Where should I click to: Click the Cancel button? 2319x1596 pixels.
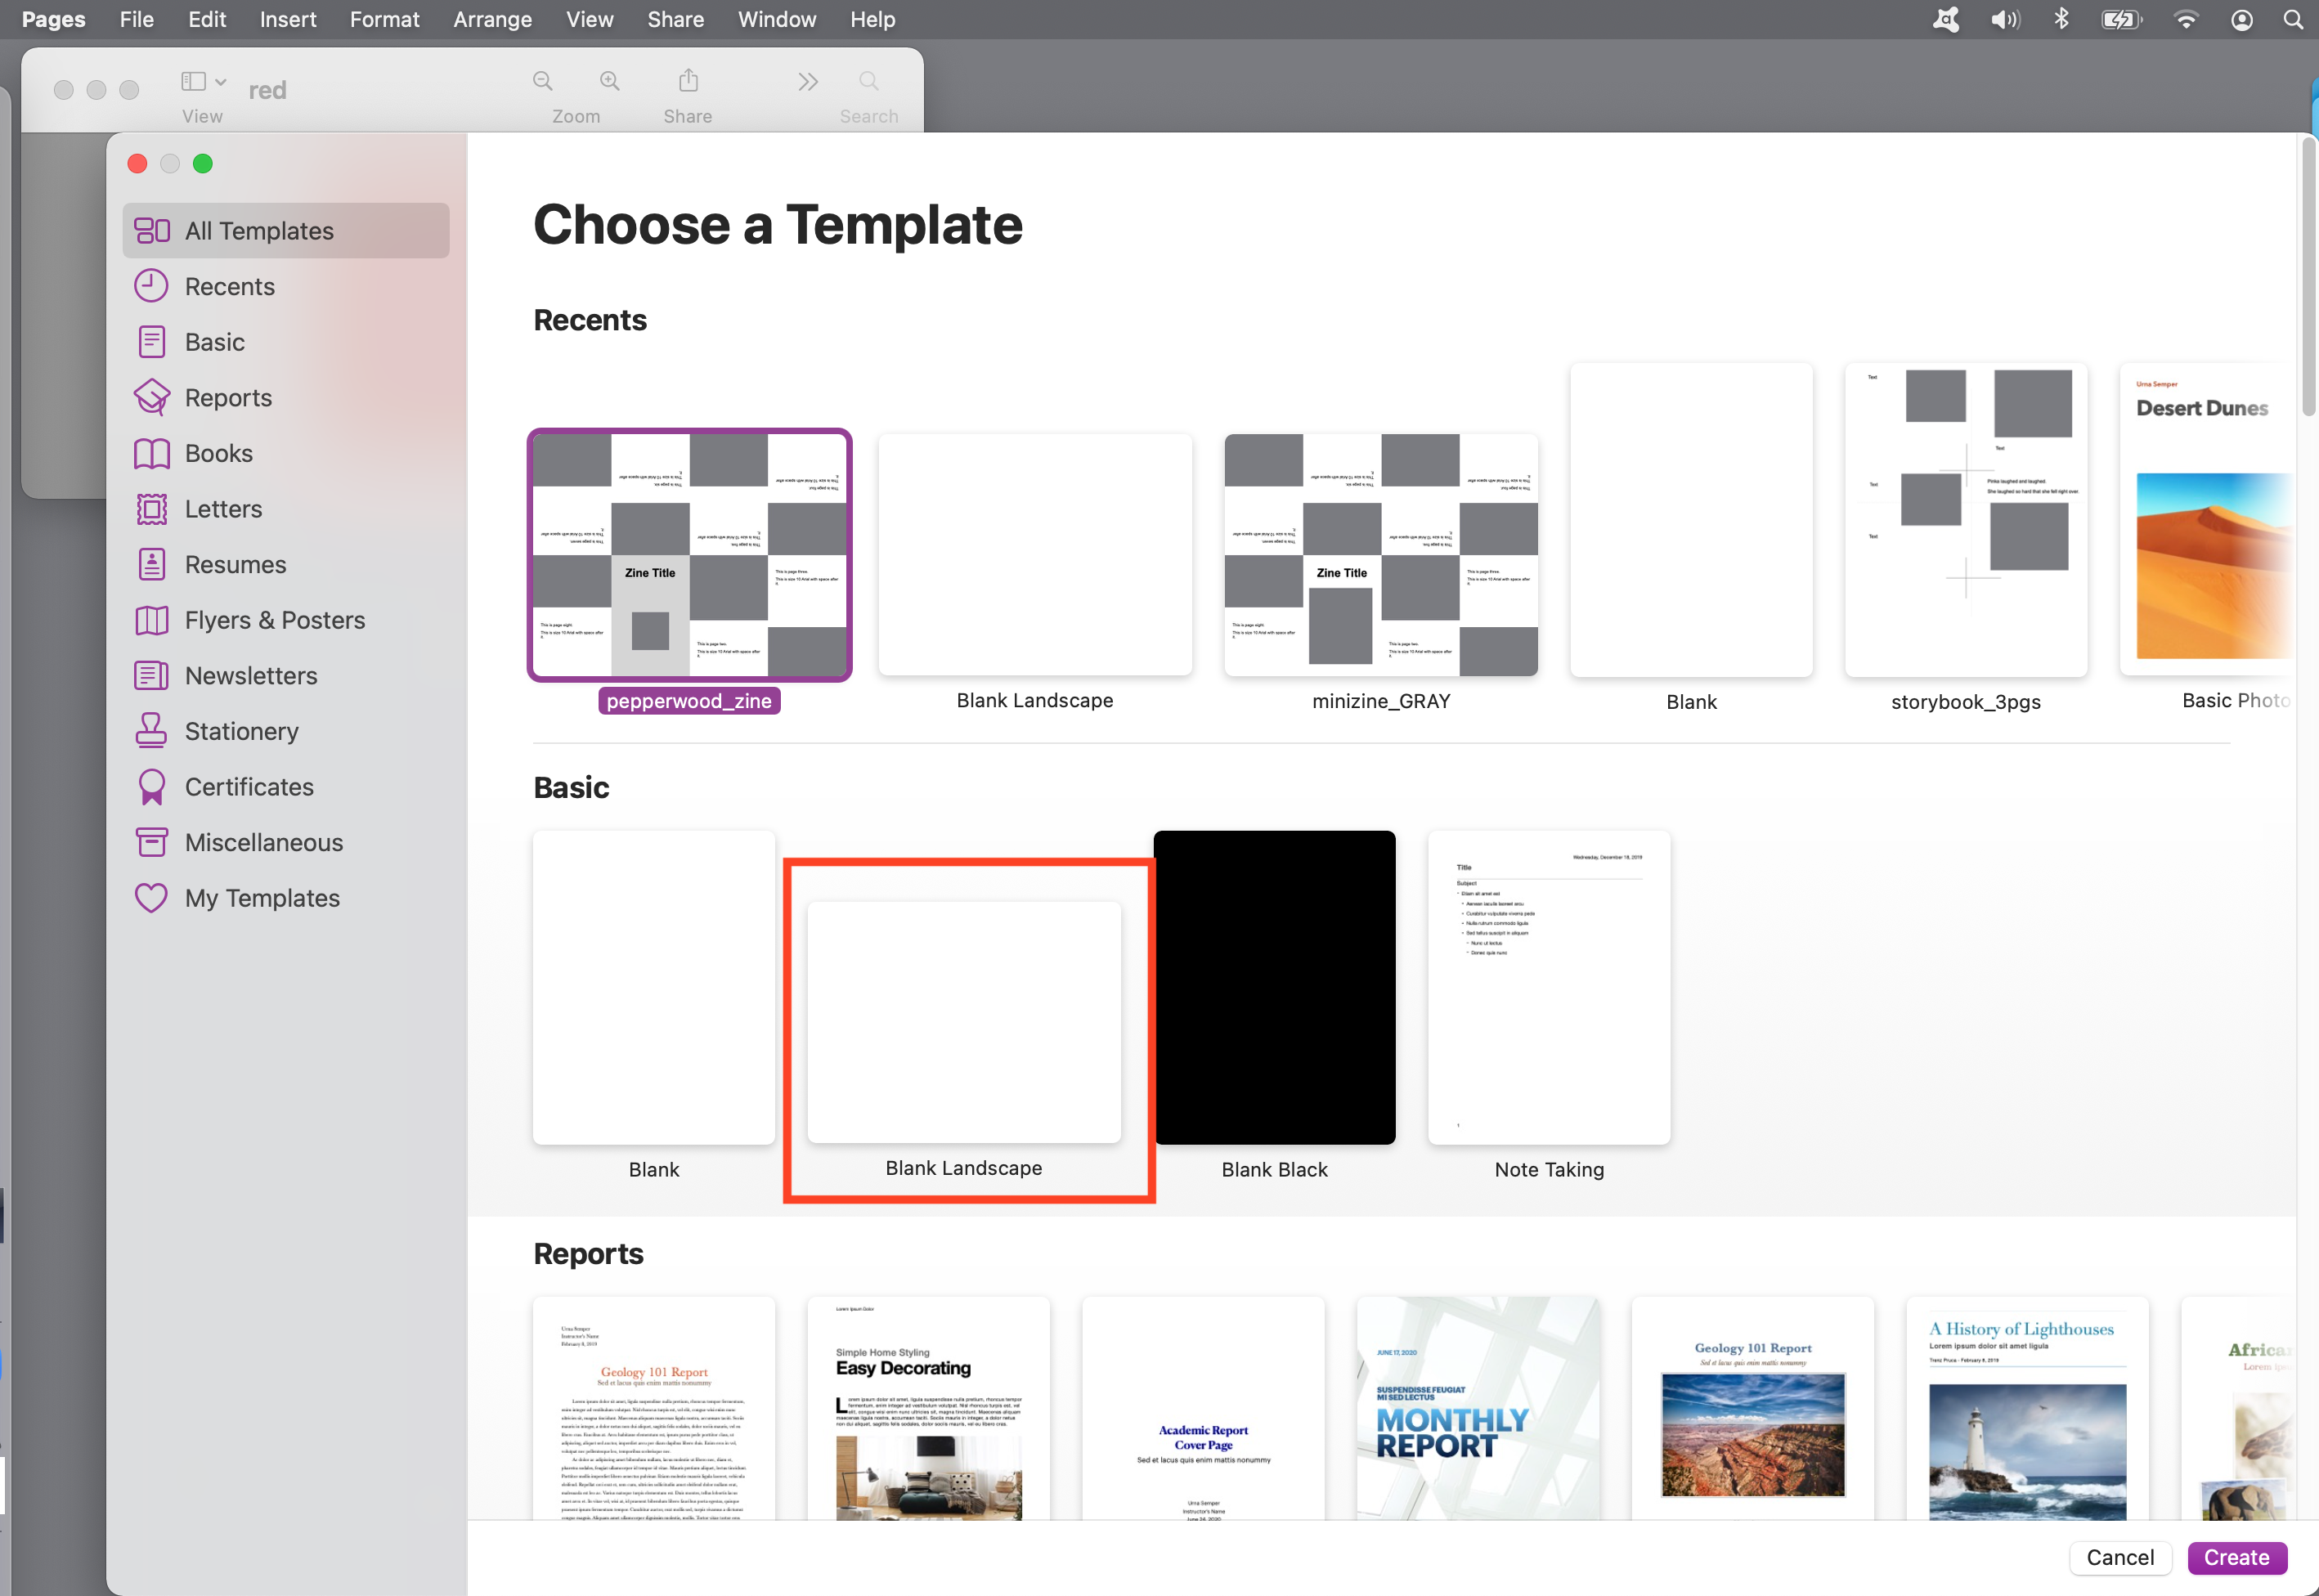[x=2120, y=1557]
